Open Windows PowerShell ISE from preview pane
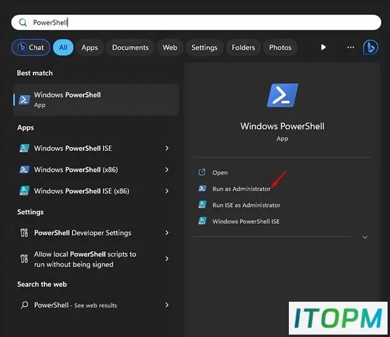390x337 pixels. (x=246, y=221)
